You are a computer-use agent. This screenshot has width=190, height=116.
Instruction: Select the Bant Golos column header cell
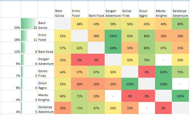(62, 13)
